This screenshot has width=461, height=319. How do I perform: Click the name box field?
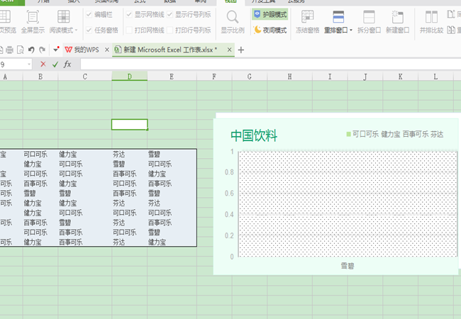tap(15, 64)
